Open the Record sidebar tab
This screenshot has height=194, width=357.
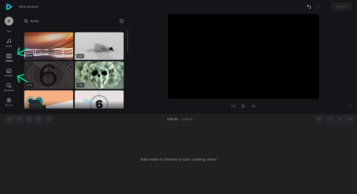[x=9, y=102]
